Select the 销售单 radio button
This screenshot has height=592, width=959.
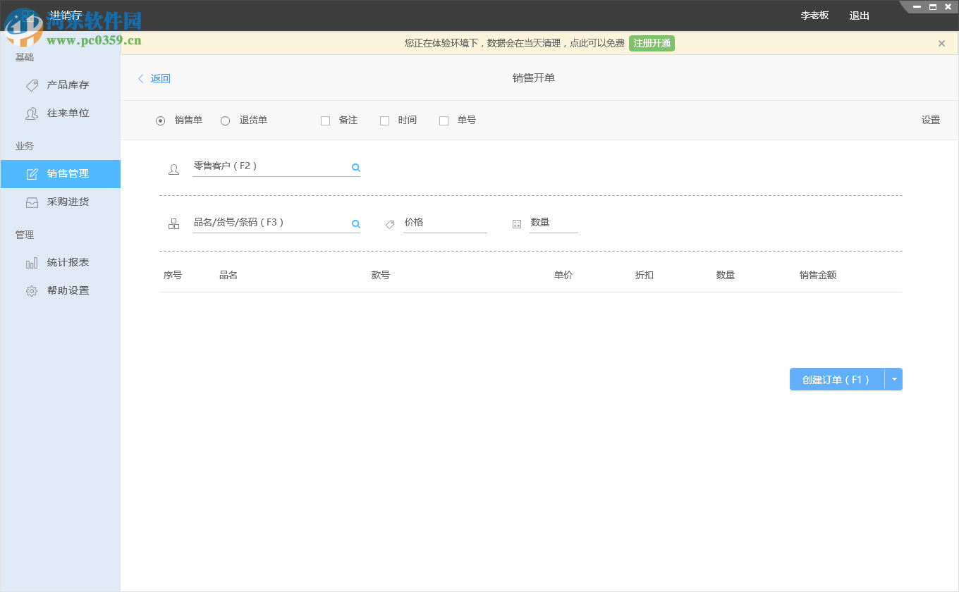pyautogui.click(x=160, y=121)
